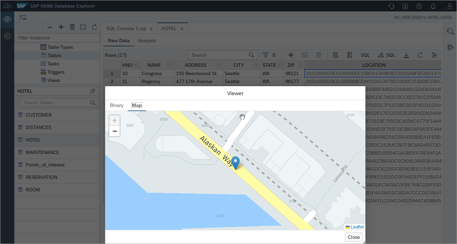Open the Analysis tab

pyautogui.click(x=147, y=40)
